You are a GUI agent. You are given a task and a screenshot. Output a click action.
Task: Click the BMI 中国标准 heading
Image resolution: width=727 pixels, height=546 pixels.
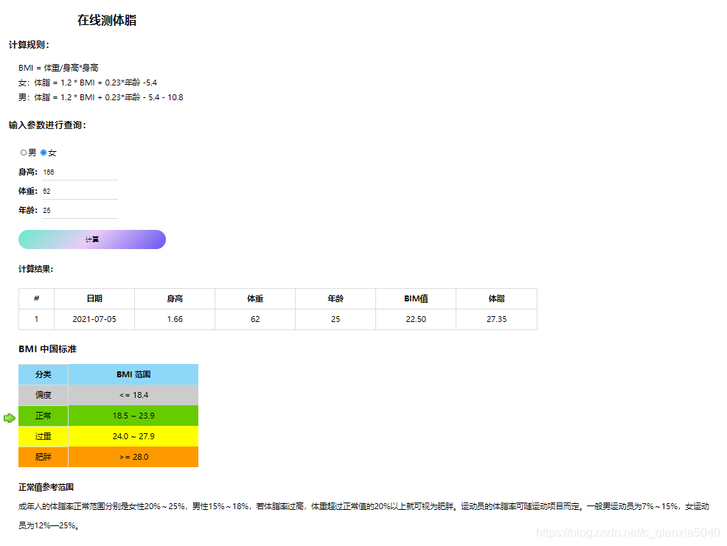tap(47, 349)
